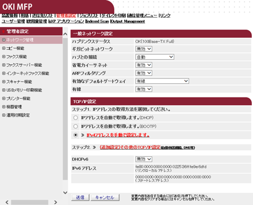Select 機器管理 in the sidebar
253x205 pixels.
tap(14, 107)
